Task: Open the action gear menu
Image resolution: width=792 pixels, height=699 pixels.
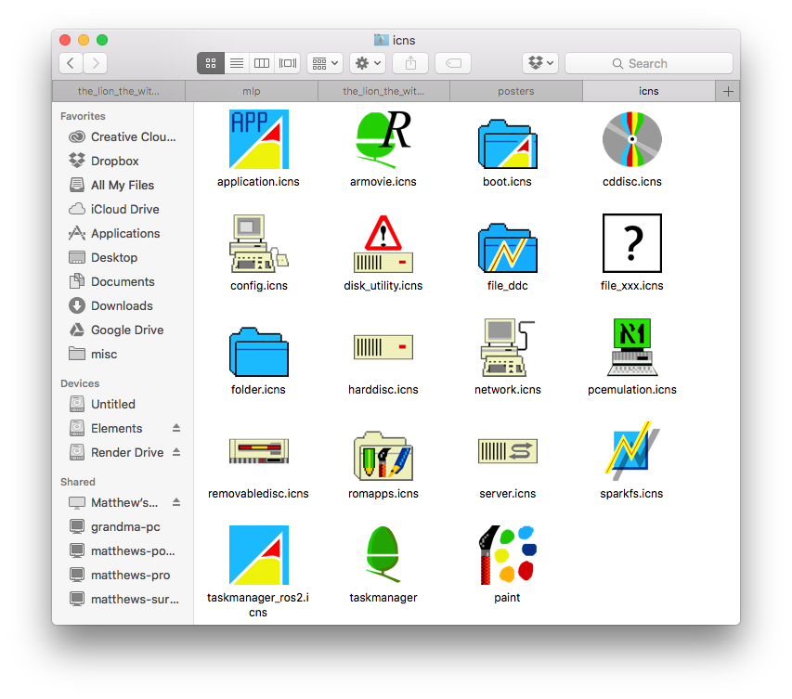Action: pyautogui.click(x=366, y=63)
